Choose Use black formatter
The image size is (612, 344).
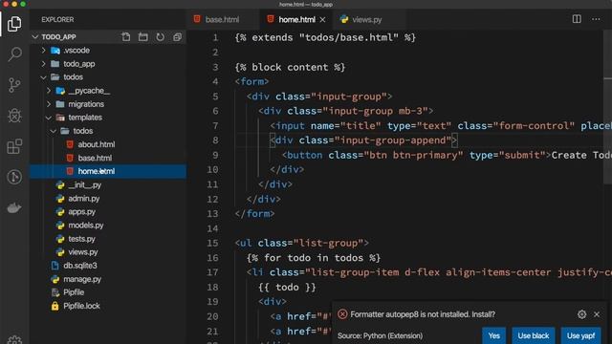click(534, 335)
